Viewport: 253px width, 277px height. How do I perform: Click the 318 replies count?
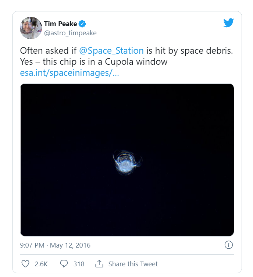click(x=79, y=264)
